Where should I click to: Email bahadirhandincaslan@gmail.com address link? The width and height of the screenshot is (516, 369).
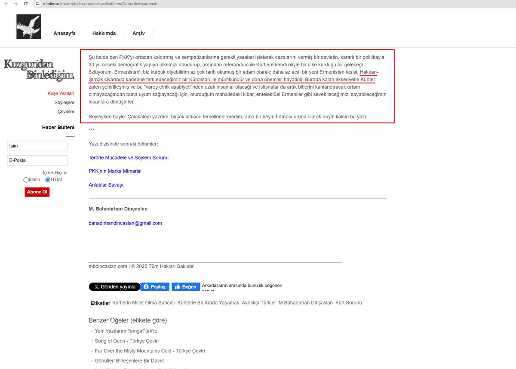125,223
